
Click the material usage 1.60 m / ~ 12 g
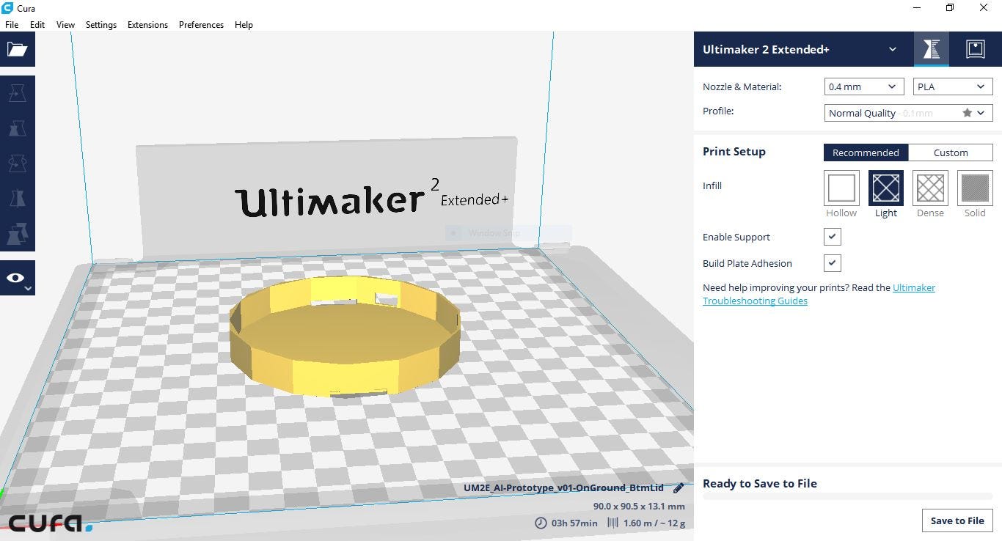[x=654, y=523]
